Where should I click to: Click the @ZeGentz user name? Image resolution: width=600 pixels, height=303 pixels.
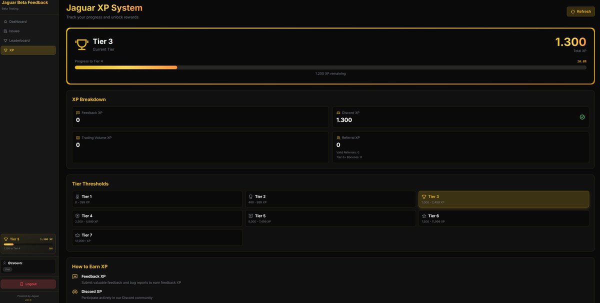pos(15,263)
